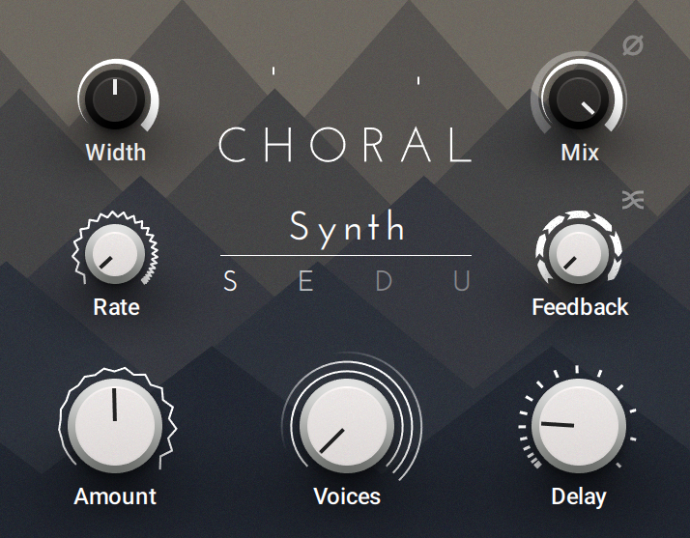
Task: Click the Feedback knob
Action: (x=579, y=252)
